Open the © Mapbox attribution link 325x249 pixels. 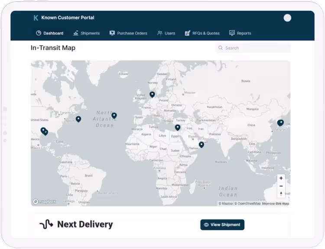point(226,204)
